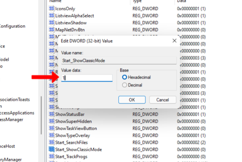Click the Start_ShowClassicMode value icon
Viewport: 242px width, 162px height.
52,149
